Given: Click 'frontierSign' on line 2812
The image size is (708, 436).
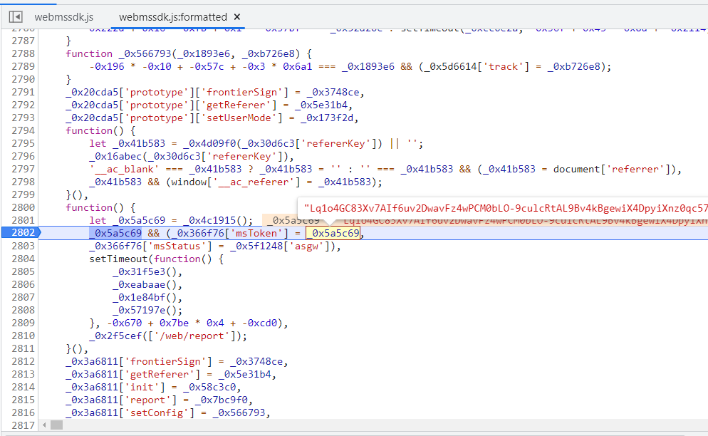Looking at the screenshot, I should pyautogui.click(x=165, y=361).
